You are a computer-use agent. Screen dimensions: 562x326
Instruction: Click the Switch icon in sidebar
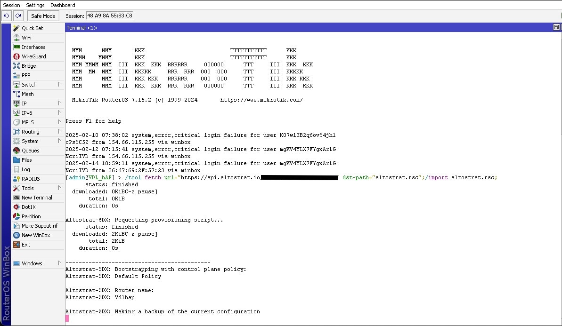pos(16,85)
